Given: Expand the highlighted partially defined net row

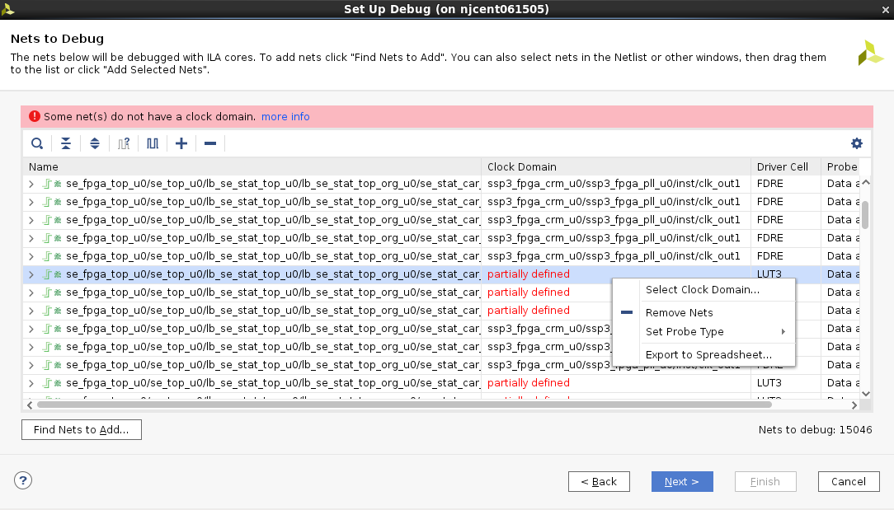Looking at the screenshot, I should click(31, 274).
